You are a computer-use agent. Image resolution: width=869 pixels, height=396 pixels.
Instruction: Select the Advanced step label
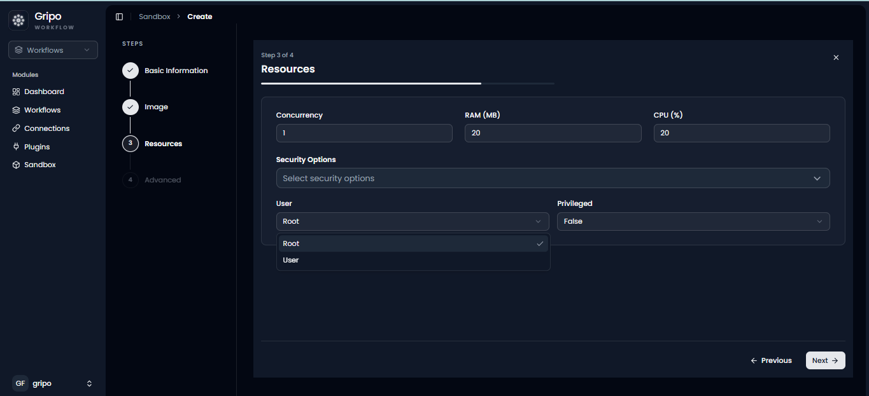click(x=163, y=180)
